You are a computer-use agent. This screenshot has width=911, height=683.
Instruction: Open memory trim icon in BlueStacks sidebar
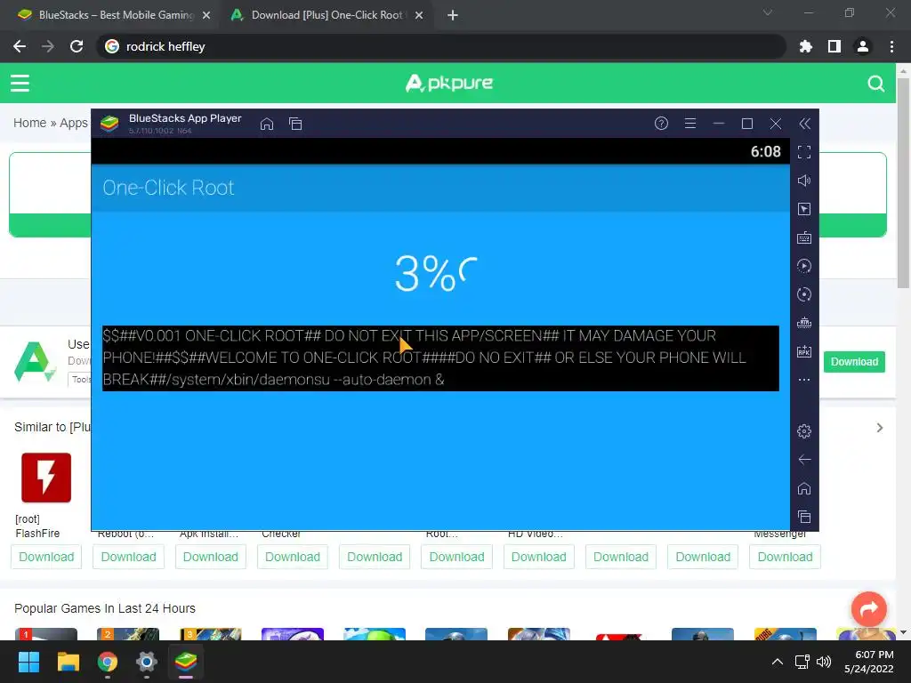804,323
